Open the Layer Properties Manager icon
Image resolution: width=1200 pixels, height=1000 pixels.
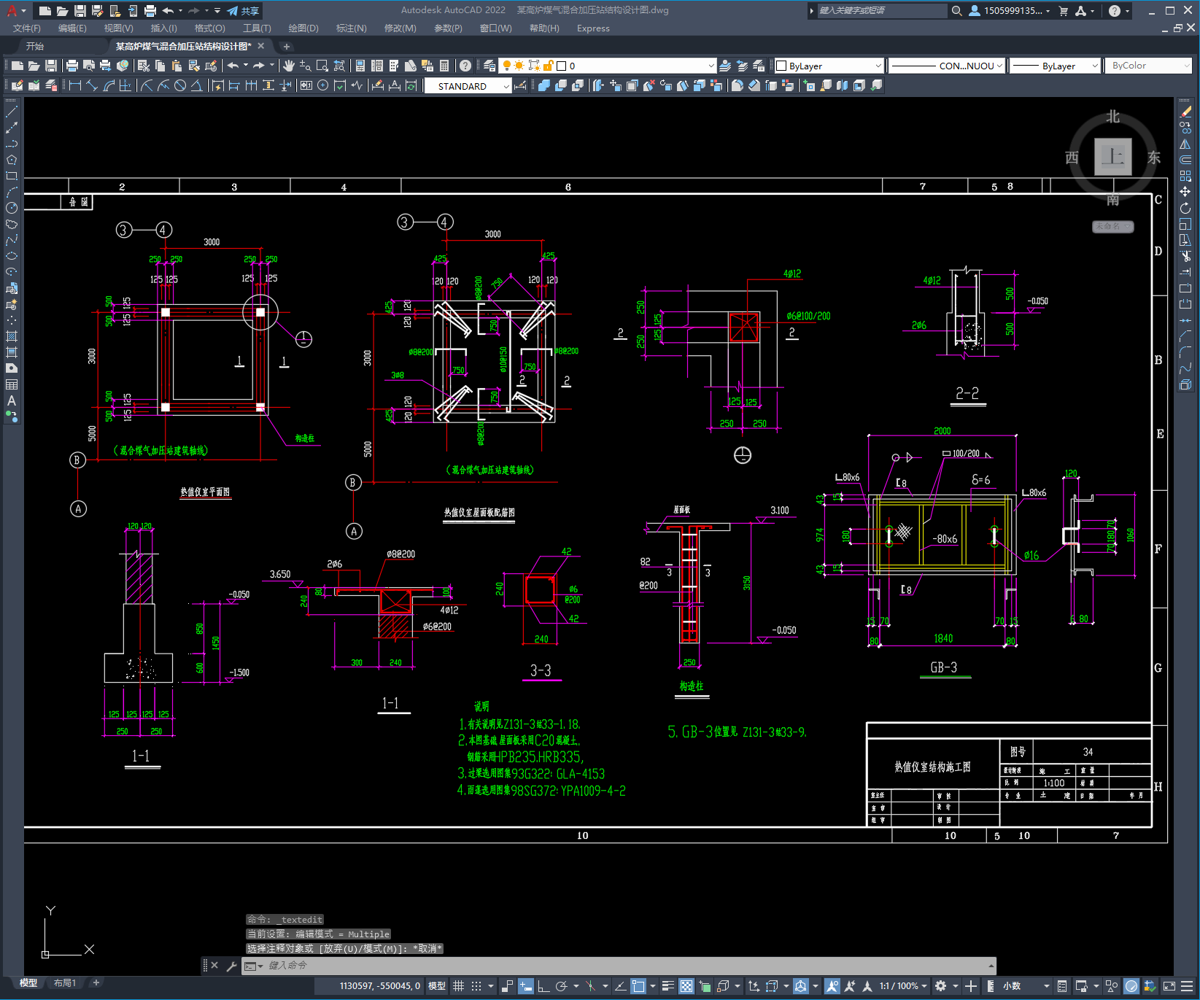[x=489, y=66]
